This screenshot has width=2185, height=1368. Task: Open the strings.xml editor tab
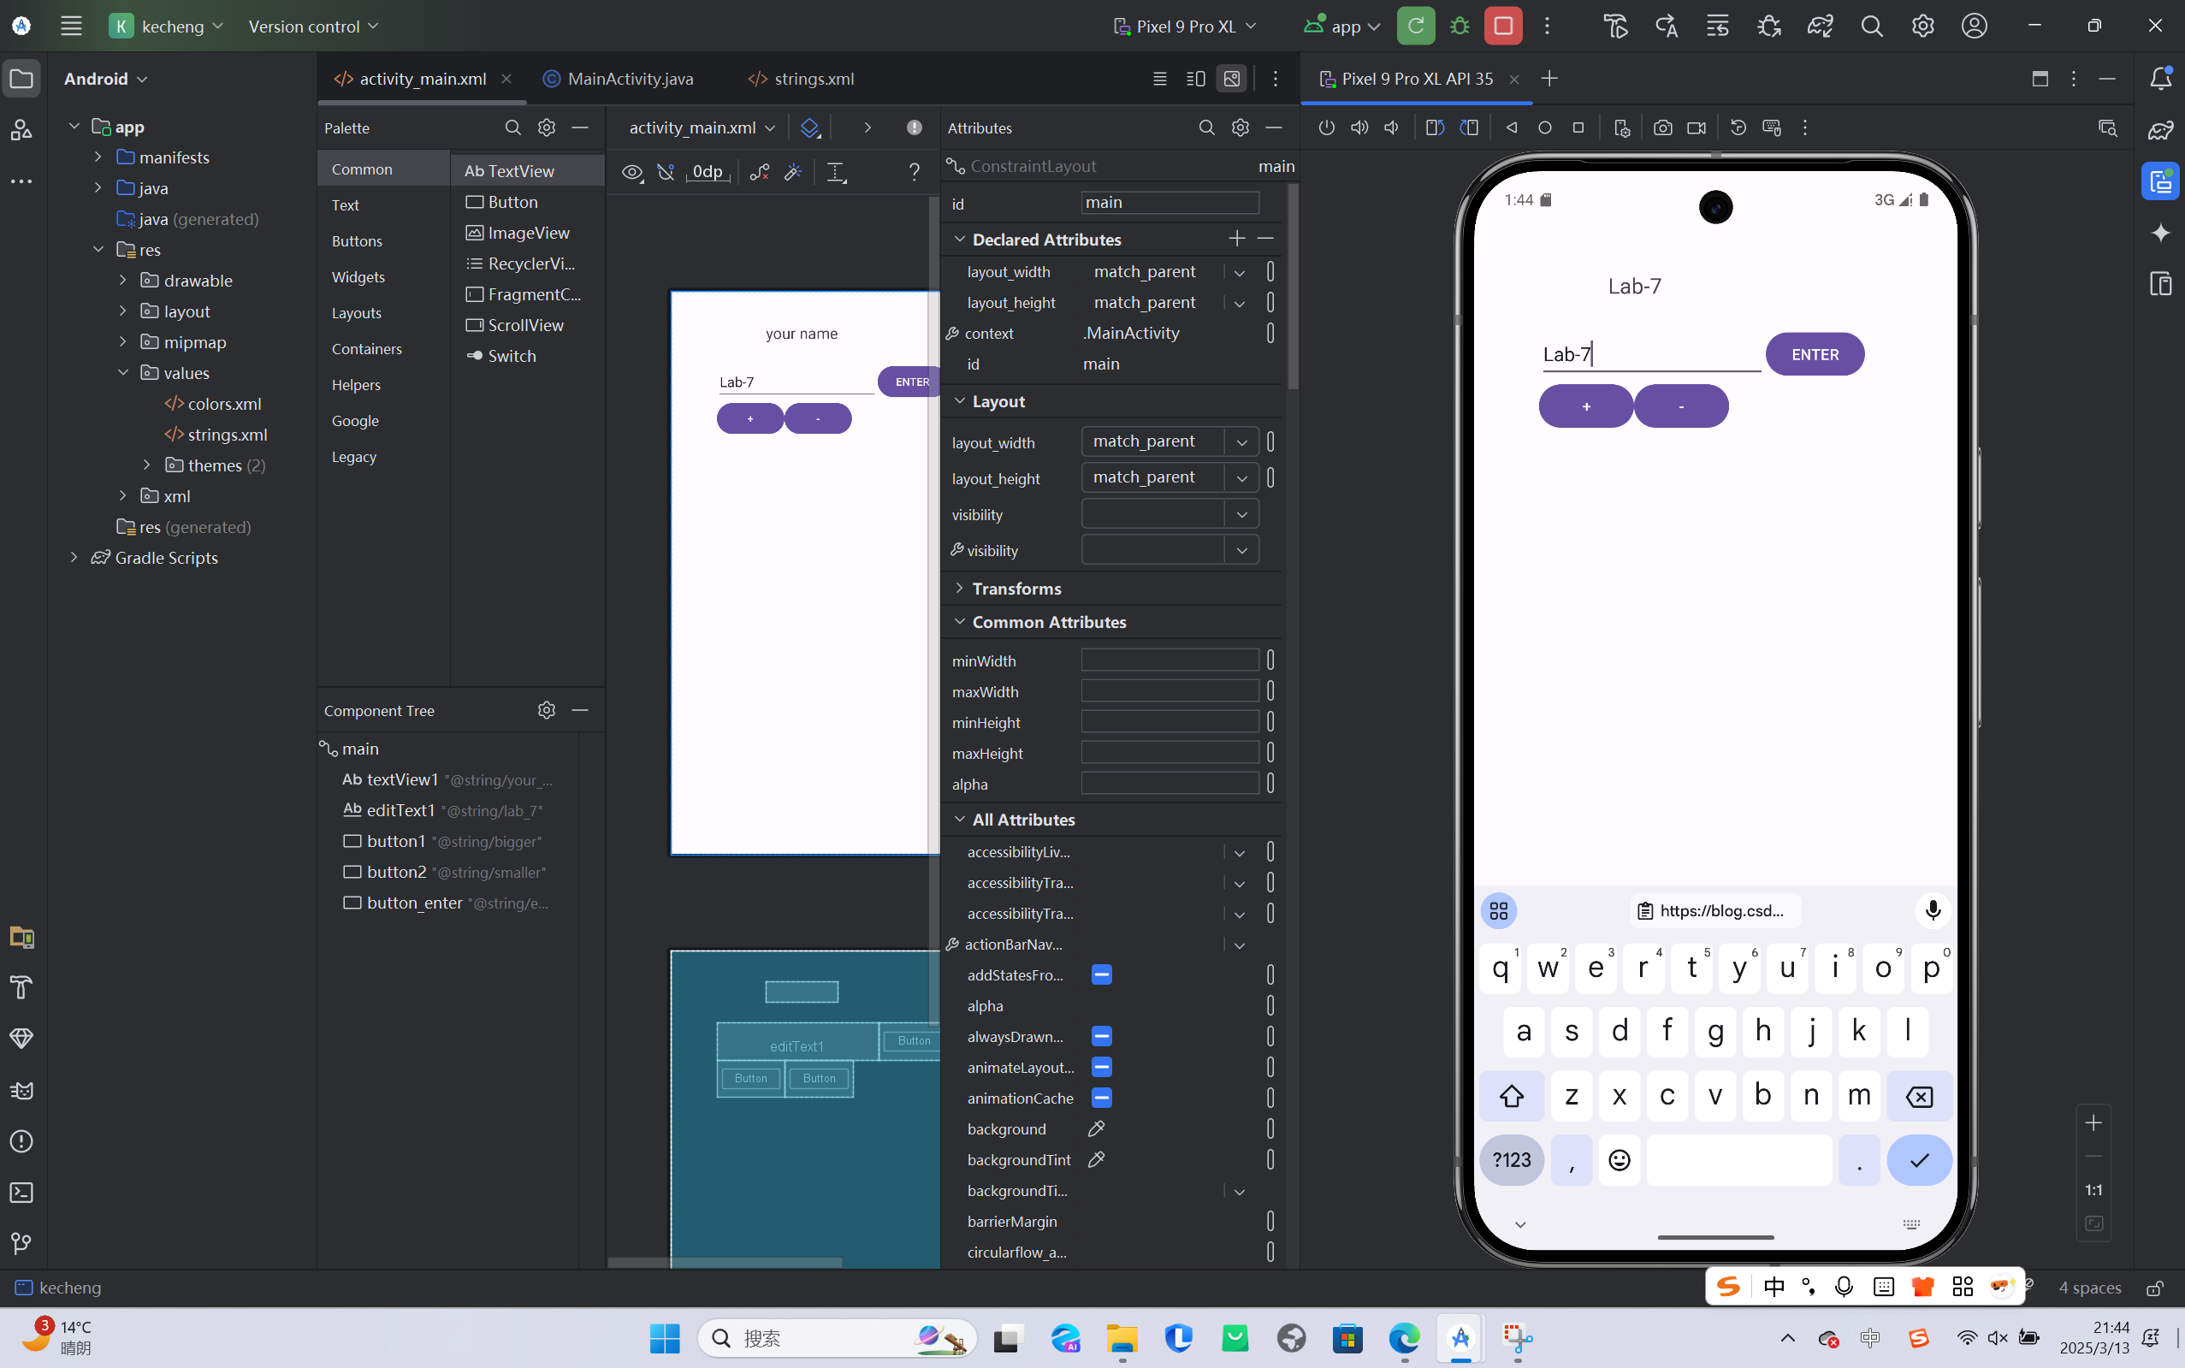[x=813, y=79]
